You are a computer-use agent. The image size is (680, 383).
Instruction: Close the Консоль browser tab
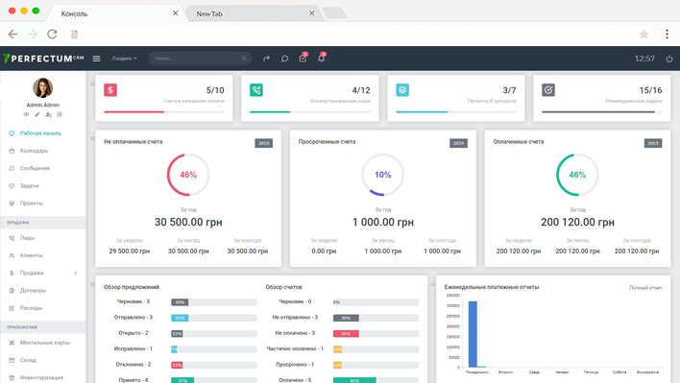175,13
